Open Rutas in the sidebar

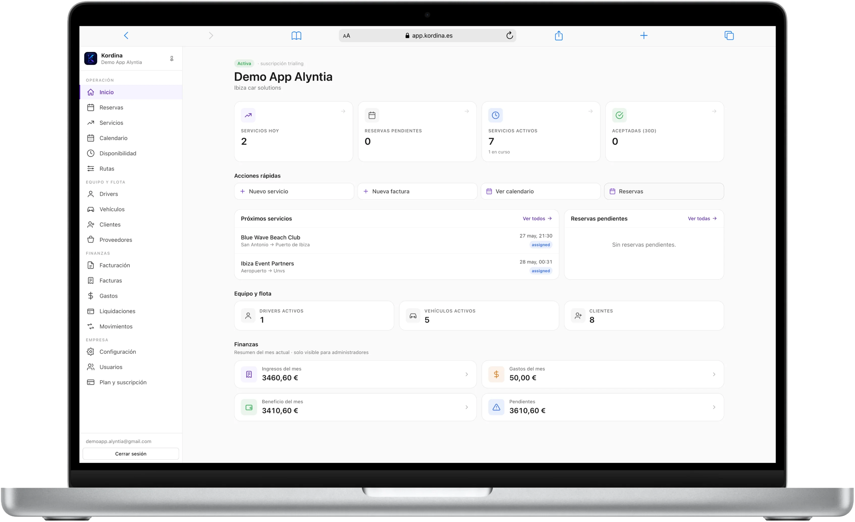131,168
